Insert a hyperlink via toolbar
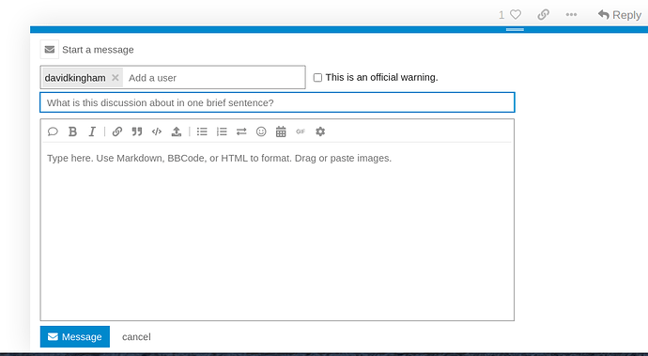Viewport: 648px width, 356px height. [117, 132]
